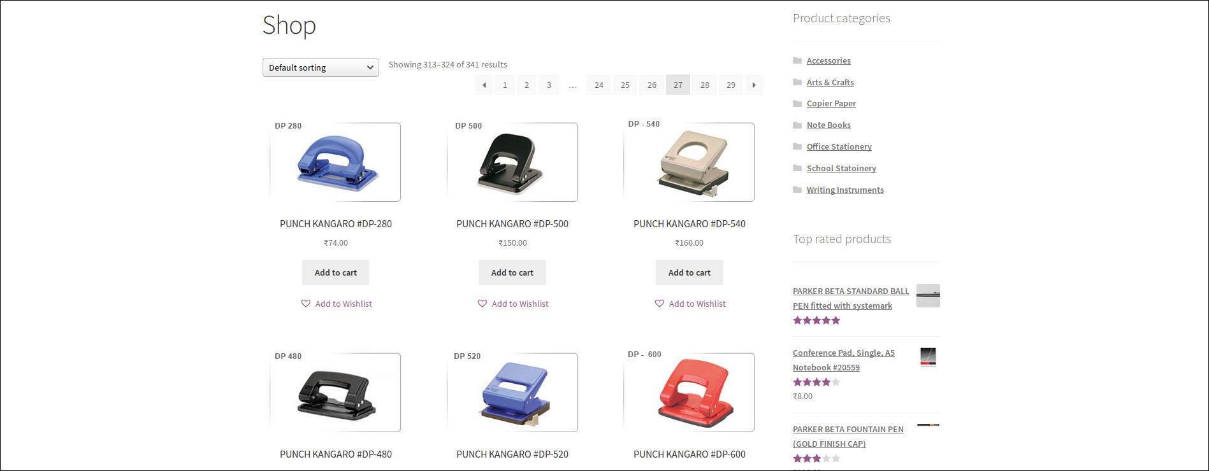The height and width of the screenshot is (471, 1209).
Task: Open PUNCH KANGARO #DP-280 product title
Action: 336,224
